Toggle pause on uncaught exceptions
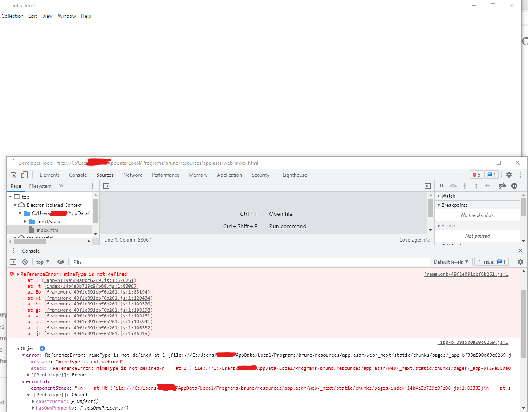 pos(514,186)
